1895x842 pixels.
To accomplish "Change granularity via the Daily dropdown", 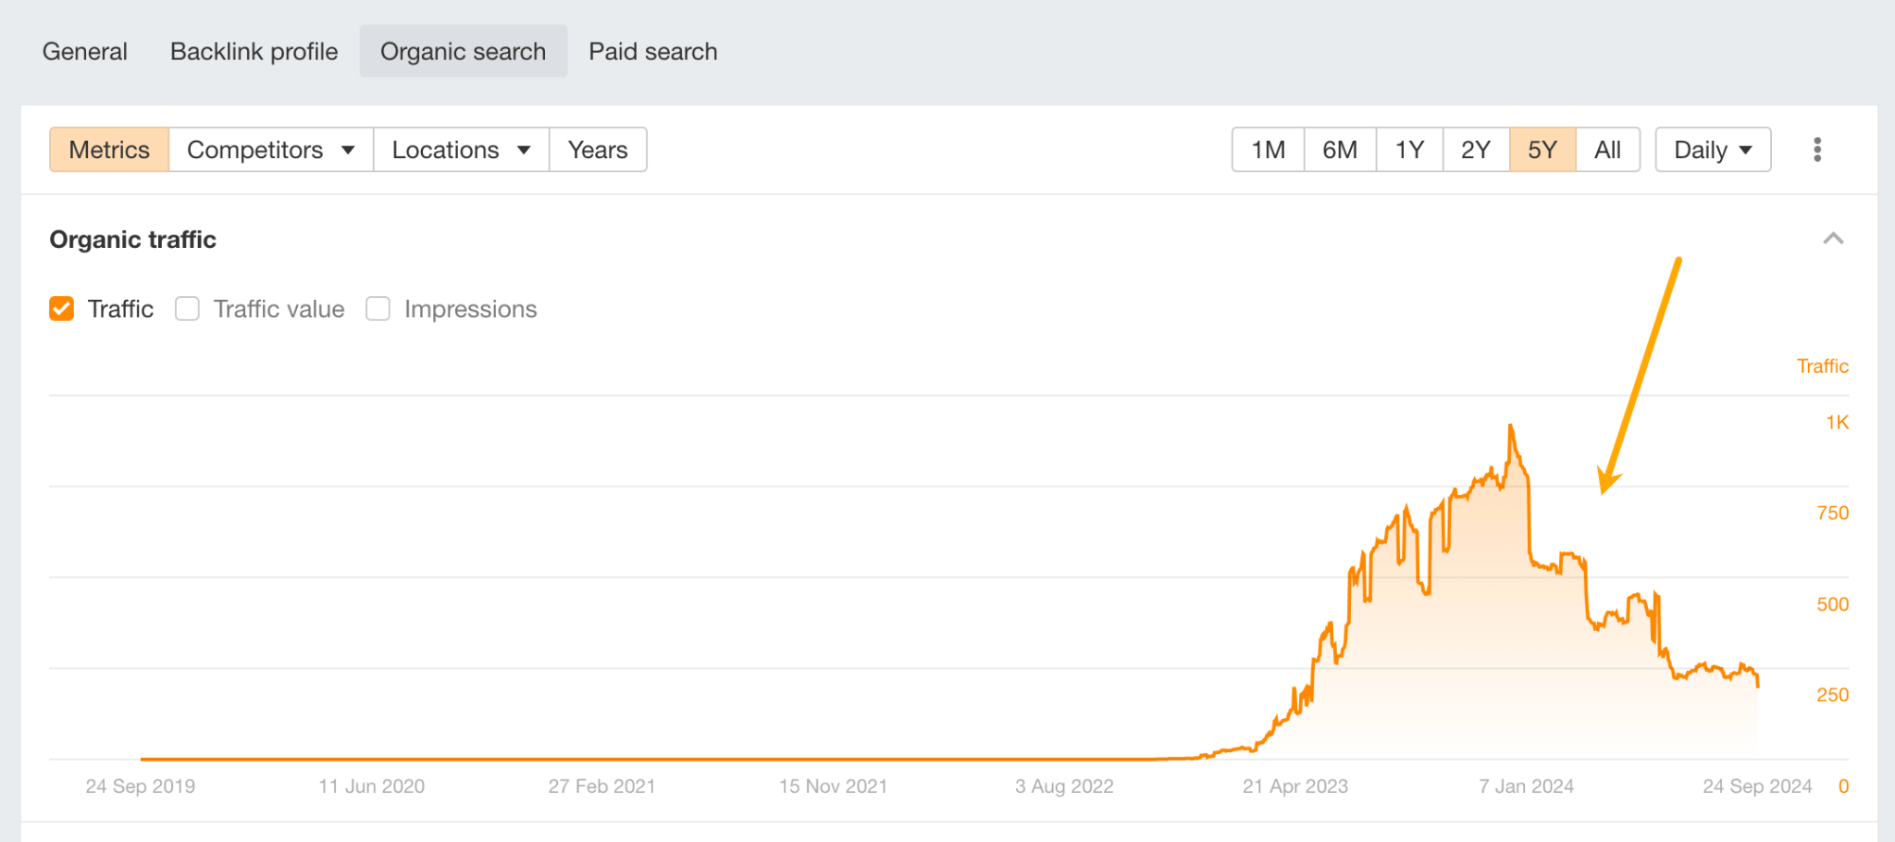I will click(1711, 149).
